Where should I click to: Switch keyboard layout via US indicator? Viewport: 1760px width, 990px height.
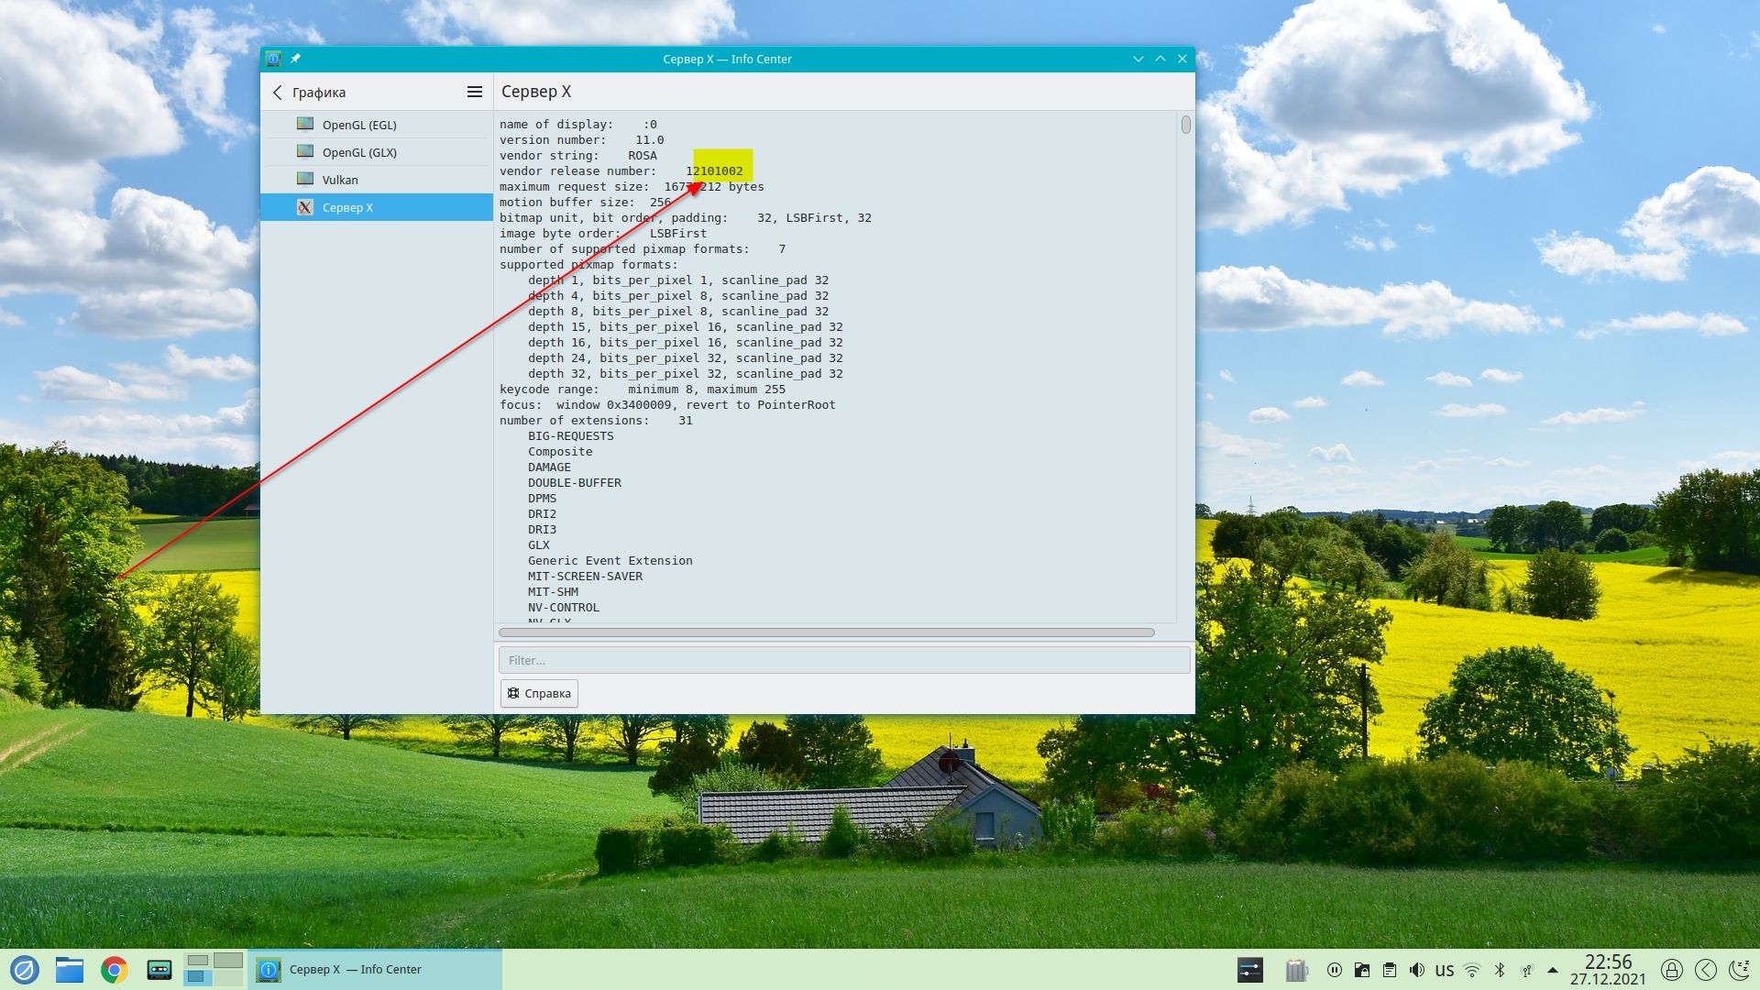pos(1444,970)
